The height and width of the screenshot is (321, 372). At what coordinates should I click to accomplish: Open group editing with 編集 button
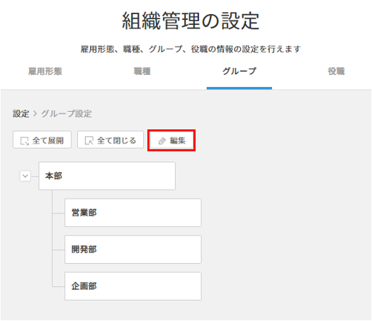point(171,141)
